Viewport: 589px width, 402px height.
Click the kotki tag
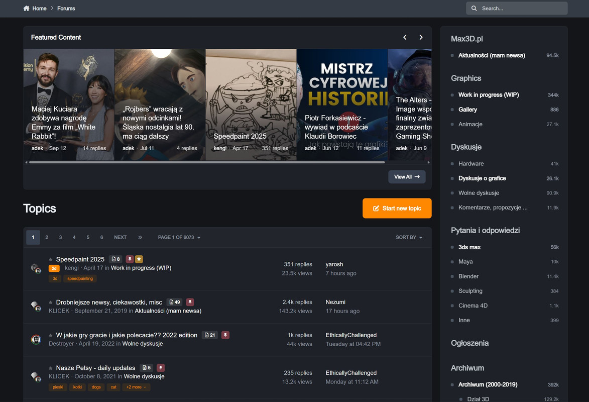[77, 387]
